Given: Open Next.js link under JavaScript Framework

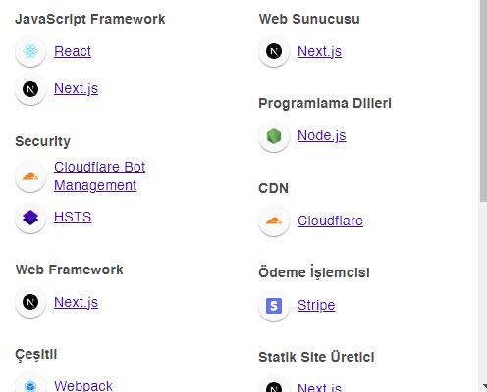Looking at the screenshot, I should [x=76, y=88].
